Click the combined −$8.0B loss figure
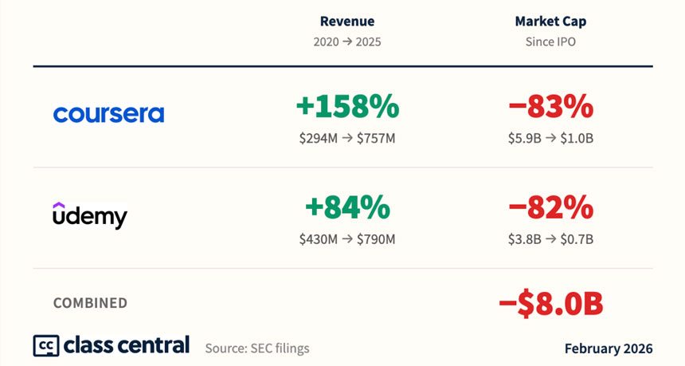Viewport: 685px width, 366px height. point(550,303)
